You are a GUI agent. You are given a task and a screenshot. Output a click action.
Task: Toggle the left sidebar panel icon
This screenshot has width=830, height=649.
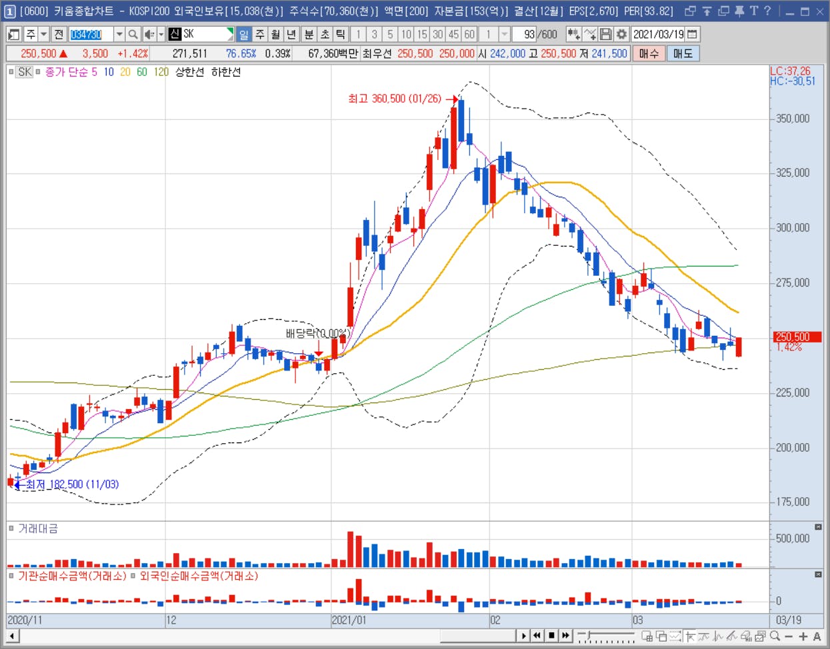[13, 34]
